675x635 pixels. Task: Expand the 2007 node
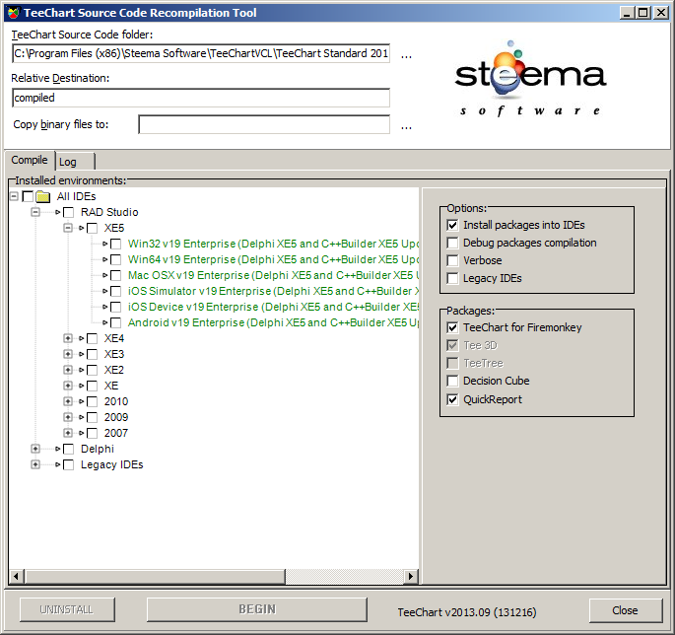[x=68, y=433]
